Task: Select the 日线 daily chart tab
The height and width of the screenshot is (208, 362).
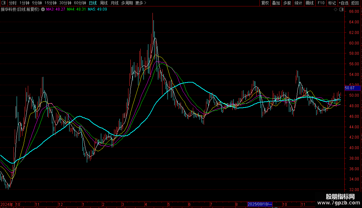Action: [x=93, y=3]
